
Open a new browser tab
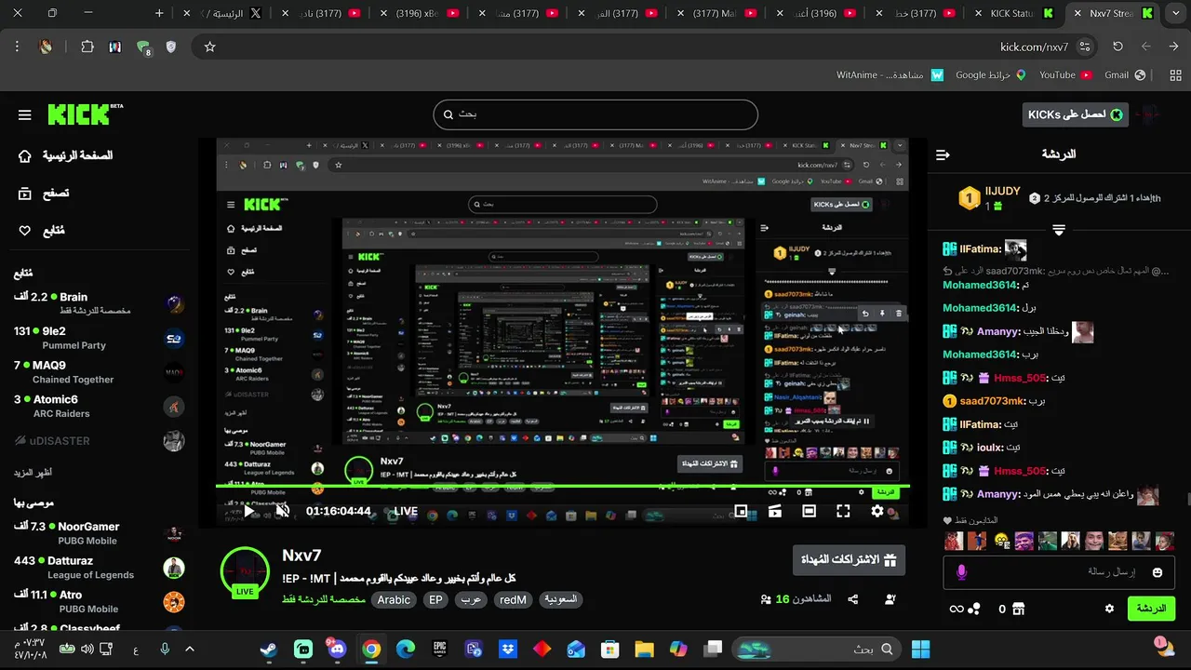coord(159,13)
